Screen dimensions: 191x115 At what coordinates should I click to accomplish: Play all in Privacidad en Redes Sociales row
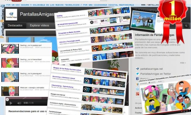93,31
